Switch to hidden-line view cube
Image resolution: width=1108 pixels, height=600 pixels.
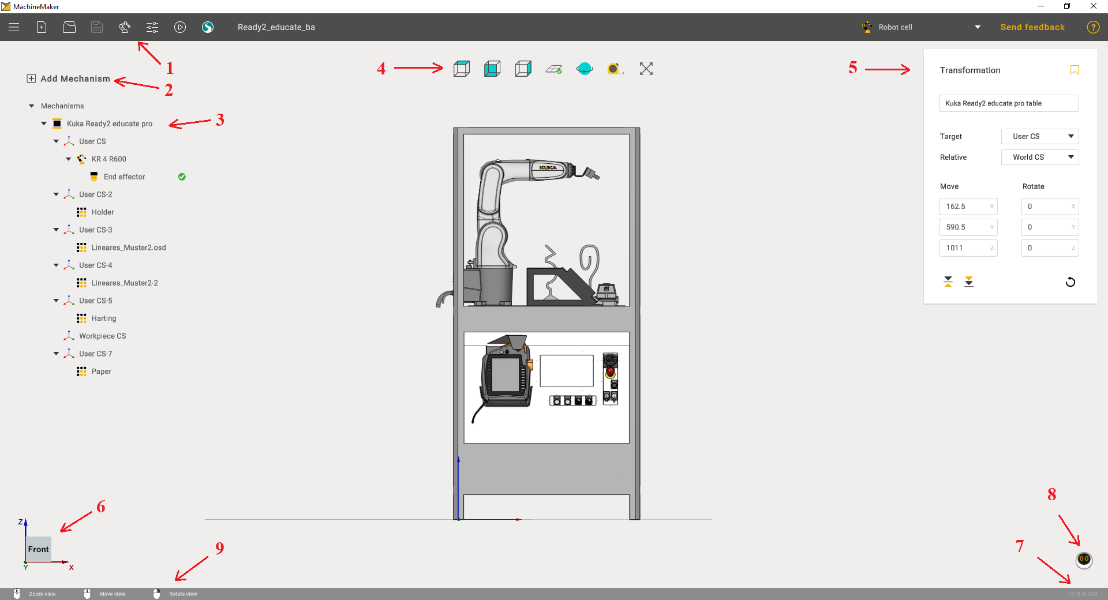[x=523, y=69]
